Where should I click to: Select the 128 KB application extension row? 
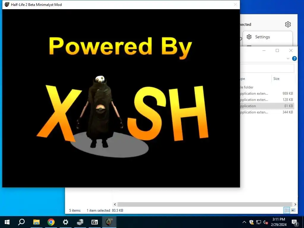[x=267, y=100]
